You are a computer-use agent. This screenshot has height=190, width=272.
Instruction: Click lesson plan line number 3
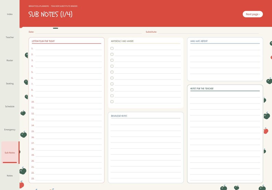point(69,60)
